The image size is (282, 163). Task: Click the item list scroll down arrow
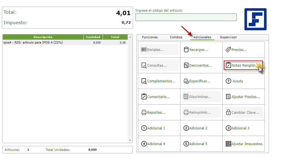click(130, 140)
